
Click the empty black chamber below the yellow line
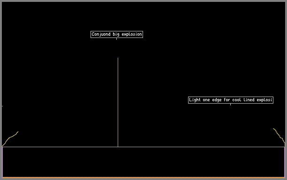point(143,162)
